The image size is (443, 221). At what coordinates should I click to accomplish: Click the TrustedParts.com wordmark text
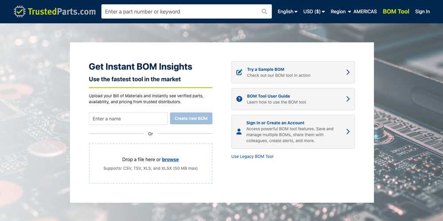(62, 12)
